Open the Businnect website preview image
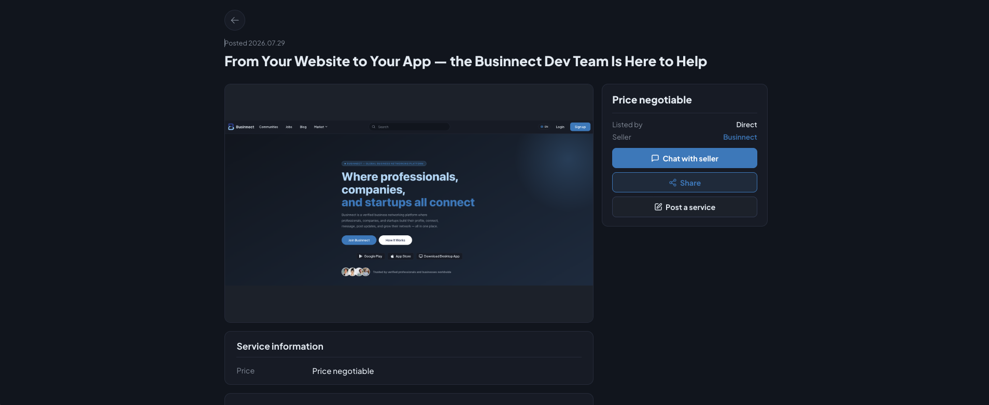Screen dimensions: 989x405 pos(409,203)
